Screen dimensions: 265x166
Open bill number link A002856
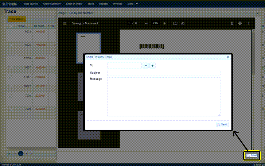(40, 31)
